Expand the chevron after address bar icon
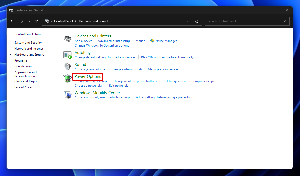This screenshot has height=176, width=300. (51, 21)
